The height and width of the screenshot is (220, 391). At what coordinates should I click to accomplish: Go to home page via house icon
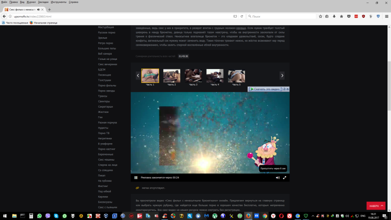click(x=341, y=16)
